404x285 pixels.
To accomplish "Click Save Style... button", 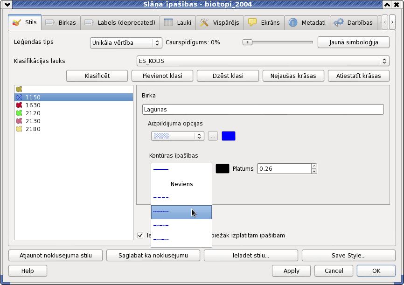I will [x=348, y=255].
